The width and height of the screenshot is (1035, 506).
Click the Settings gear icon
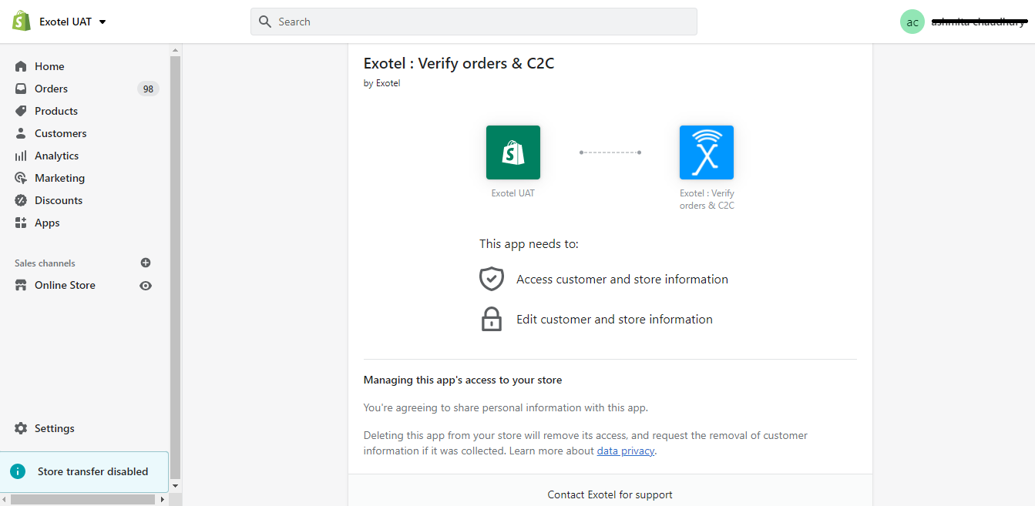tap(21, 428)
